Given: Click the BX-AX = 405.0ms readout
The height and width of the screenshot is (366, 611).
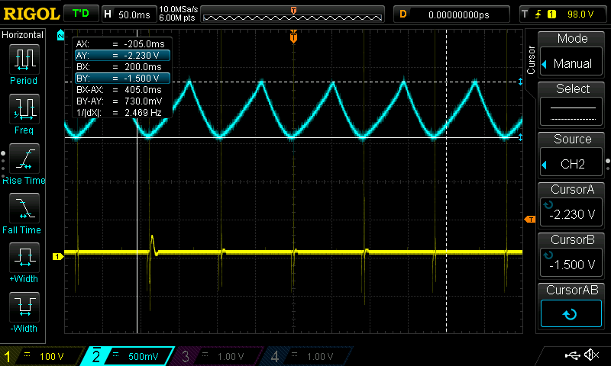Looking at the screenshot, I should [x=121, y=90].
